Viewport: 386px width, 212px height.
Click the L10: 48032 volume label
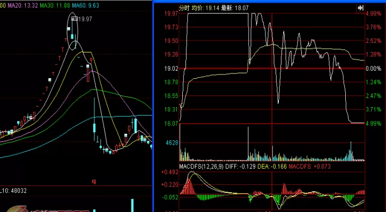pyautogui.click(x=13, y=191)
